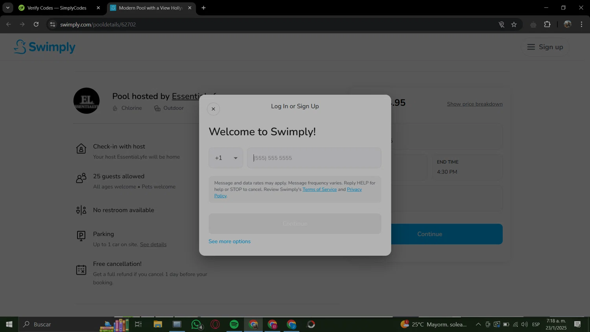
Task: Click the browser forward arrow
Action: click(22, 24)
